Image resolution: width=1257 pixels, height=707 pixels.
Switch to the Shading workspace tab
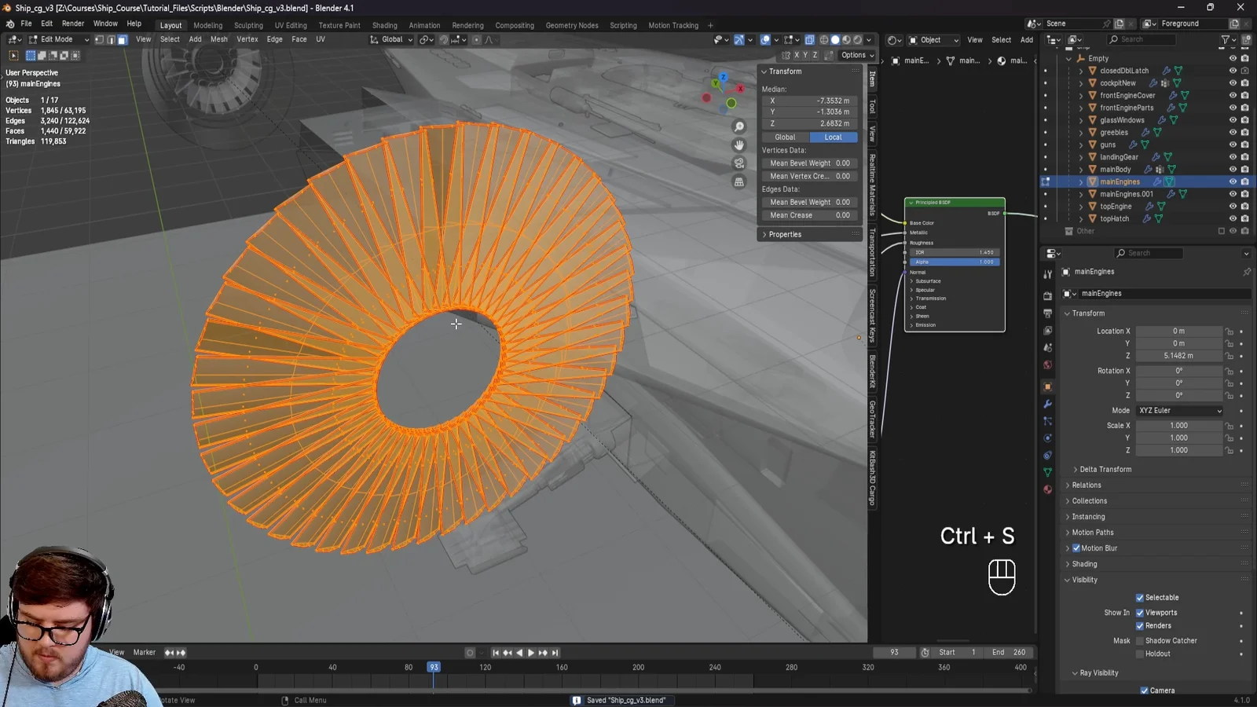[385, 25]
